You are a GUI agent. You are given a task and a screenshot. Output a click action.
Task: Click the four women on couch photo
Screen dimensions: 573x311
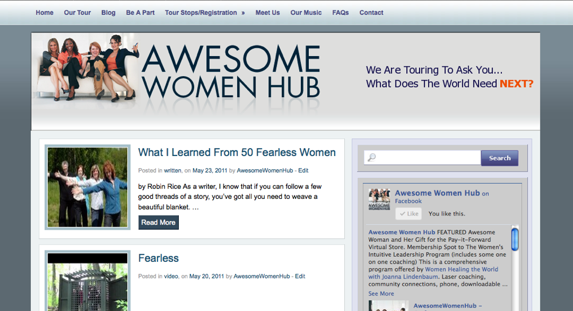pyautogui.click(x=88, y=68)
